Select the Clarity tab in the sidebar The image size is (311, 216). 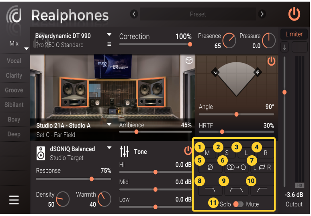(x=14, y=76)
